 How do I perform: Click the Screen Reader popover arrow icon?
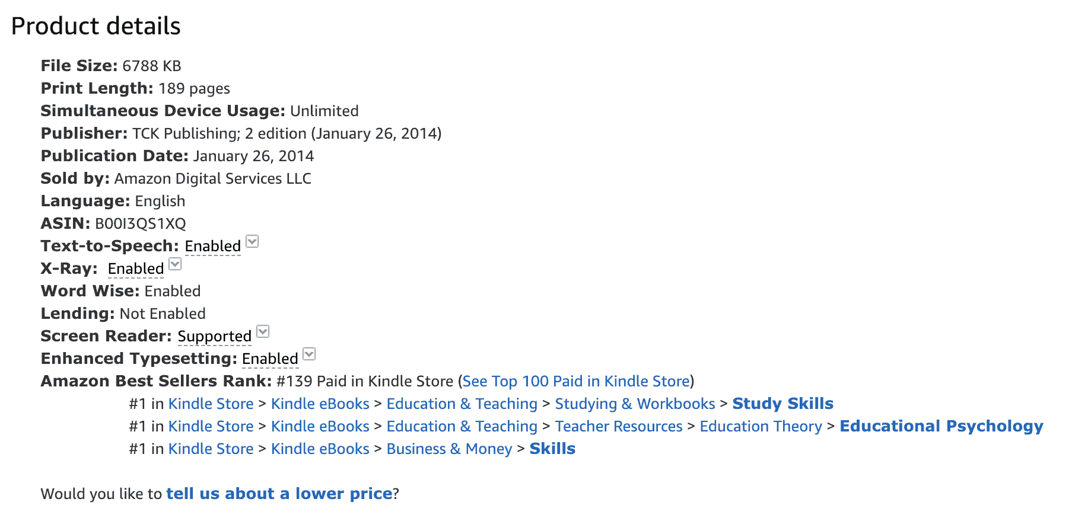click(263, 331)
